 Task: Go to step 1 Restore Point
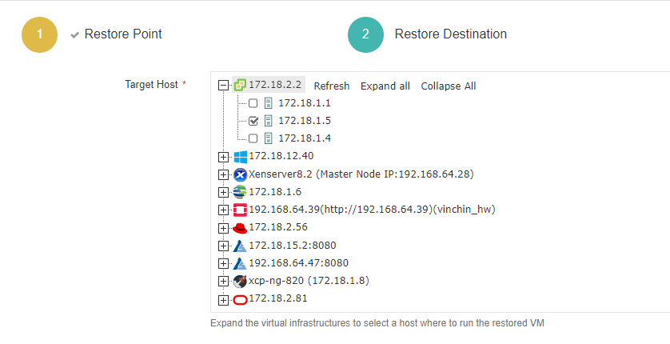(x=40, y=34)
